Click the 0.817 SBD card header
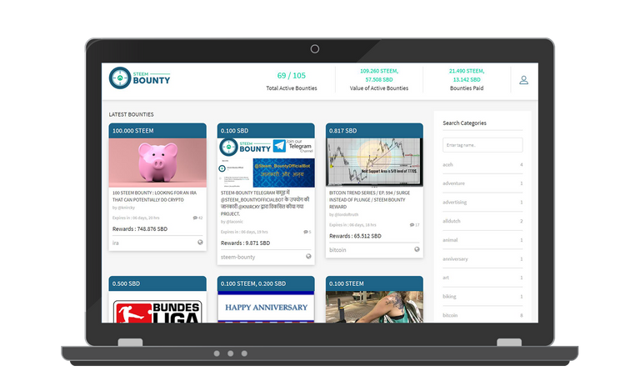 point(374,131)
